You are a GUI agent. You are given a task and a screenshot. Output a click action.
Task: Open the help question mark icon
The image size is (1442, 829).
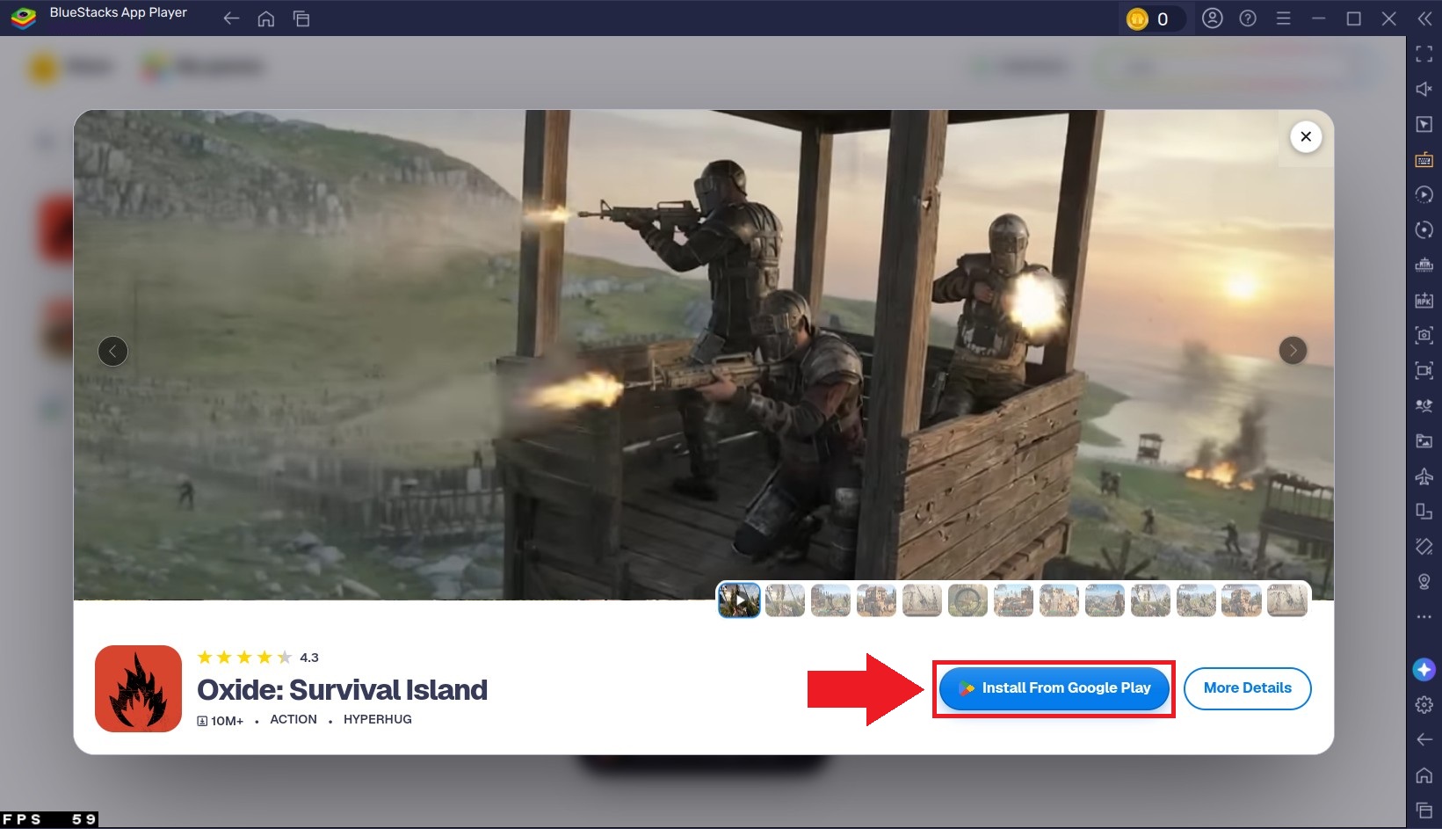point(1248,18)
